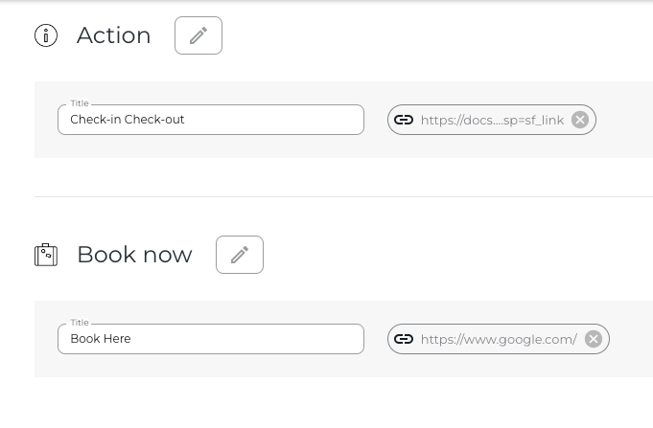The height and width of the screenshot is (428, 653).
Task: Click the chain link icon in the docs URL chip
Action: coord(404,120)
